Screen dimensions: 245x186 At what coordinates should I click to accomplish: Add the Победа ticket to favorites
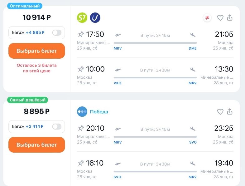point(220,112)
